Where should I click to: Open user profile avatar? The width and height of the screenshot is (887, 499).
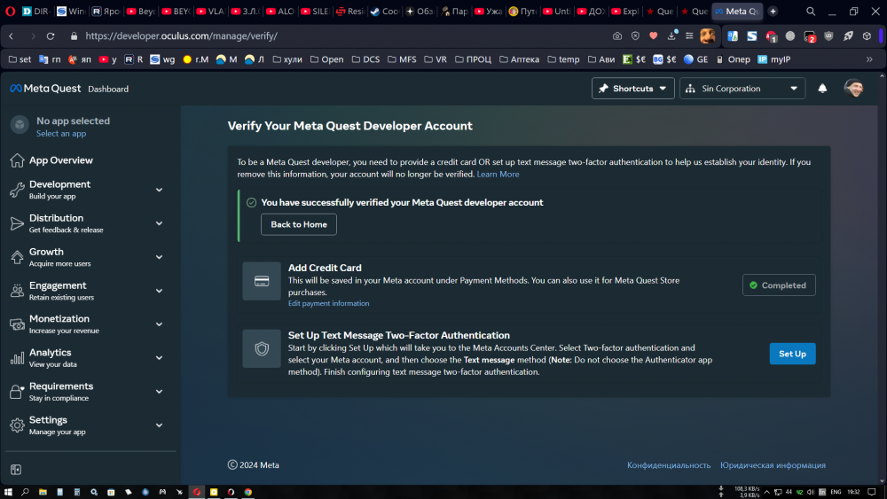point(853,88)
